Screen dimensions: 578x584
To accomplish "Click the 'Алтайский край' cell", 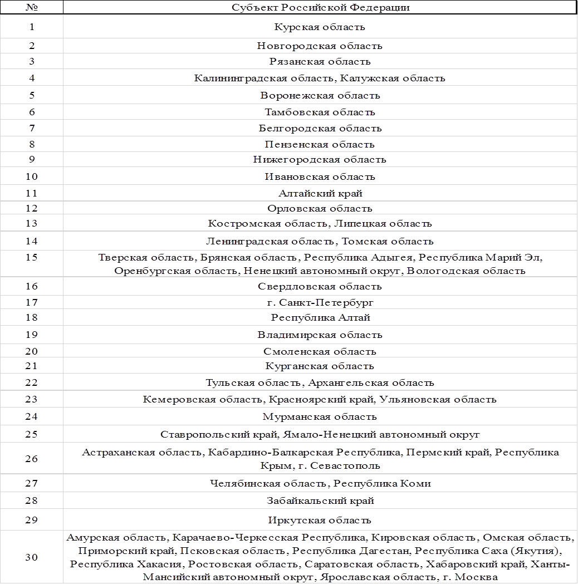I will [x=320, y=193].
